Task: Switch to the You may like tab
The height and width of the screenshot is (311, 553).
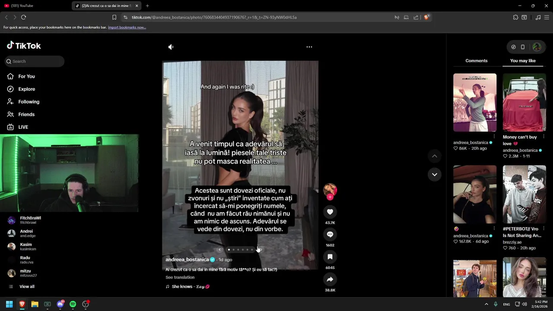Action: (523, 61)
